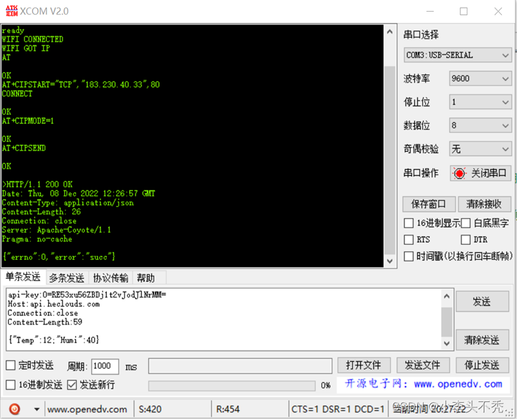This screenshot has width=517, height=419.
Task: Enable the 16进制发送 hex send checkbox
Action: (x=10, y=384)
